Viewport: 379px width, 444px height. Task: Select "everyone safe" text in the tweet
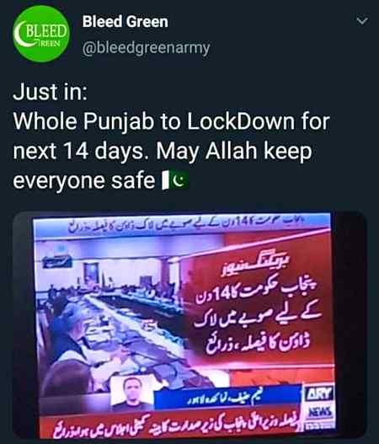(x=83, y=180)
